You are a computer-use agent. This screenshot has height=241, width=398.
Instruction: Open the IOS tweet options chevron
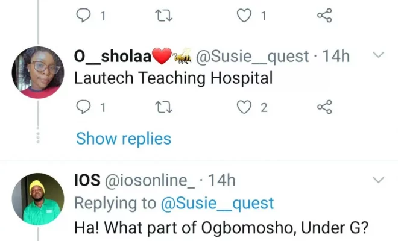[379, 180]
